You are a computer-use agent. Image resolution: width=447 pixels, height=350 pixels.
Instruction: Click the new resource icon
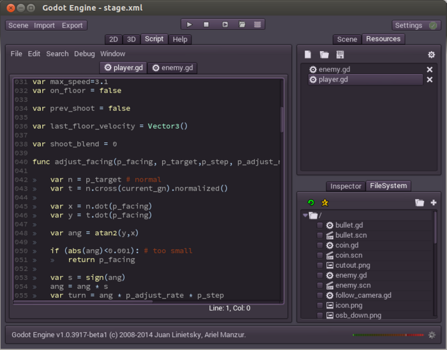coord(308,54)
